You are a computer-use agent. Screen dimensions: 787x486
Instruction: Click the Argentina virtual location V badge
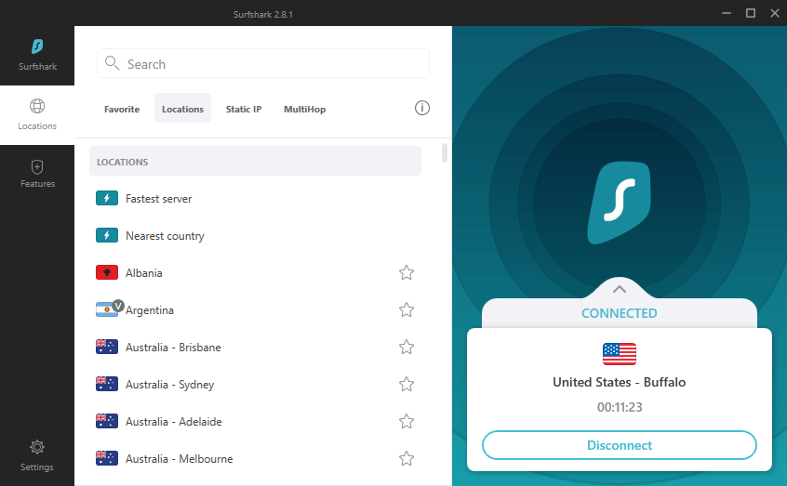[x=118, y=306]
